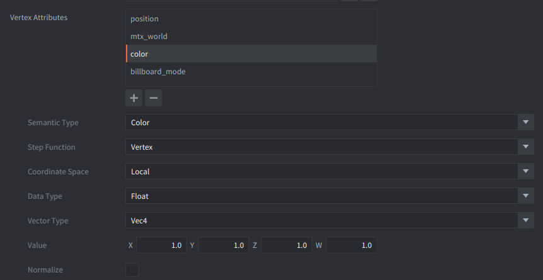543x280 pixels.
Task: Click the Y value input field
Action: click(223, 245)
